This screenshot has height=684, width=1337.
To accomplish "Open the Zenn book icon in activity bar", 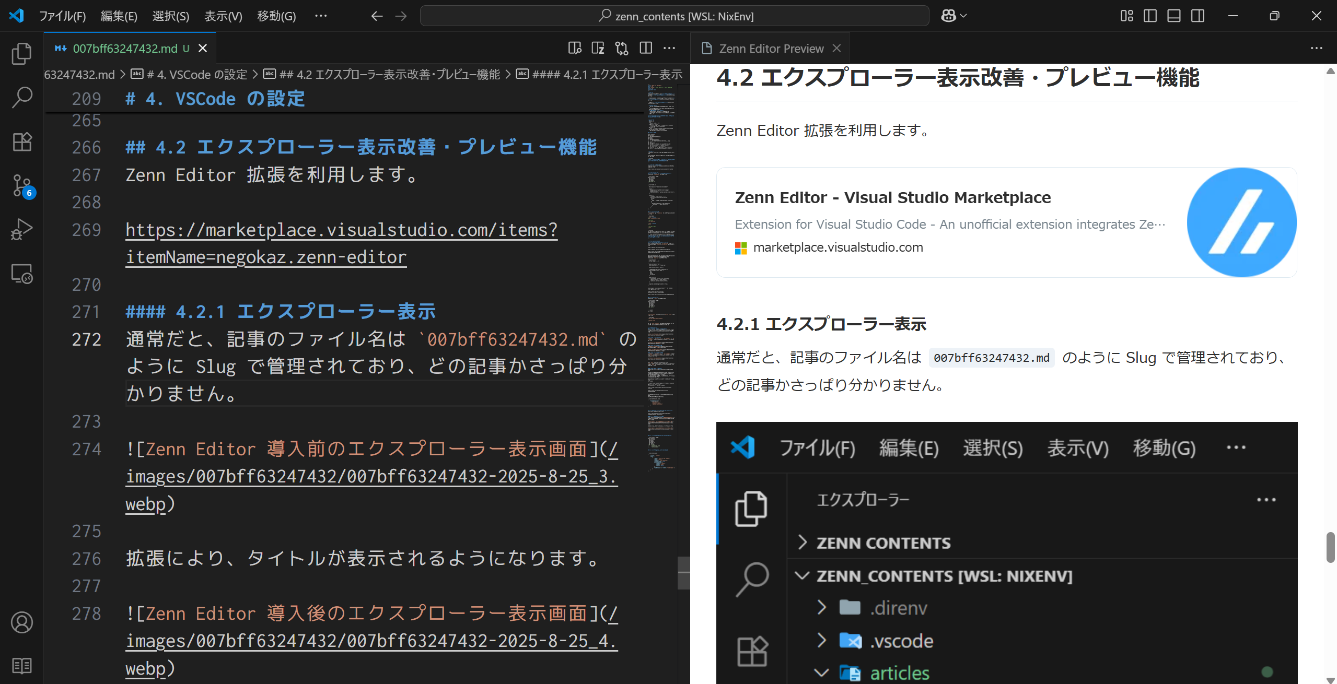I will point(21,666).
